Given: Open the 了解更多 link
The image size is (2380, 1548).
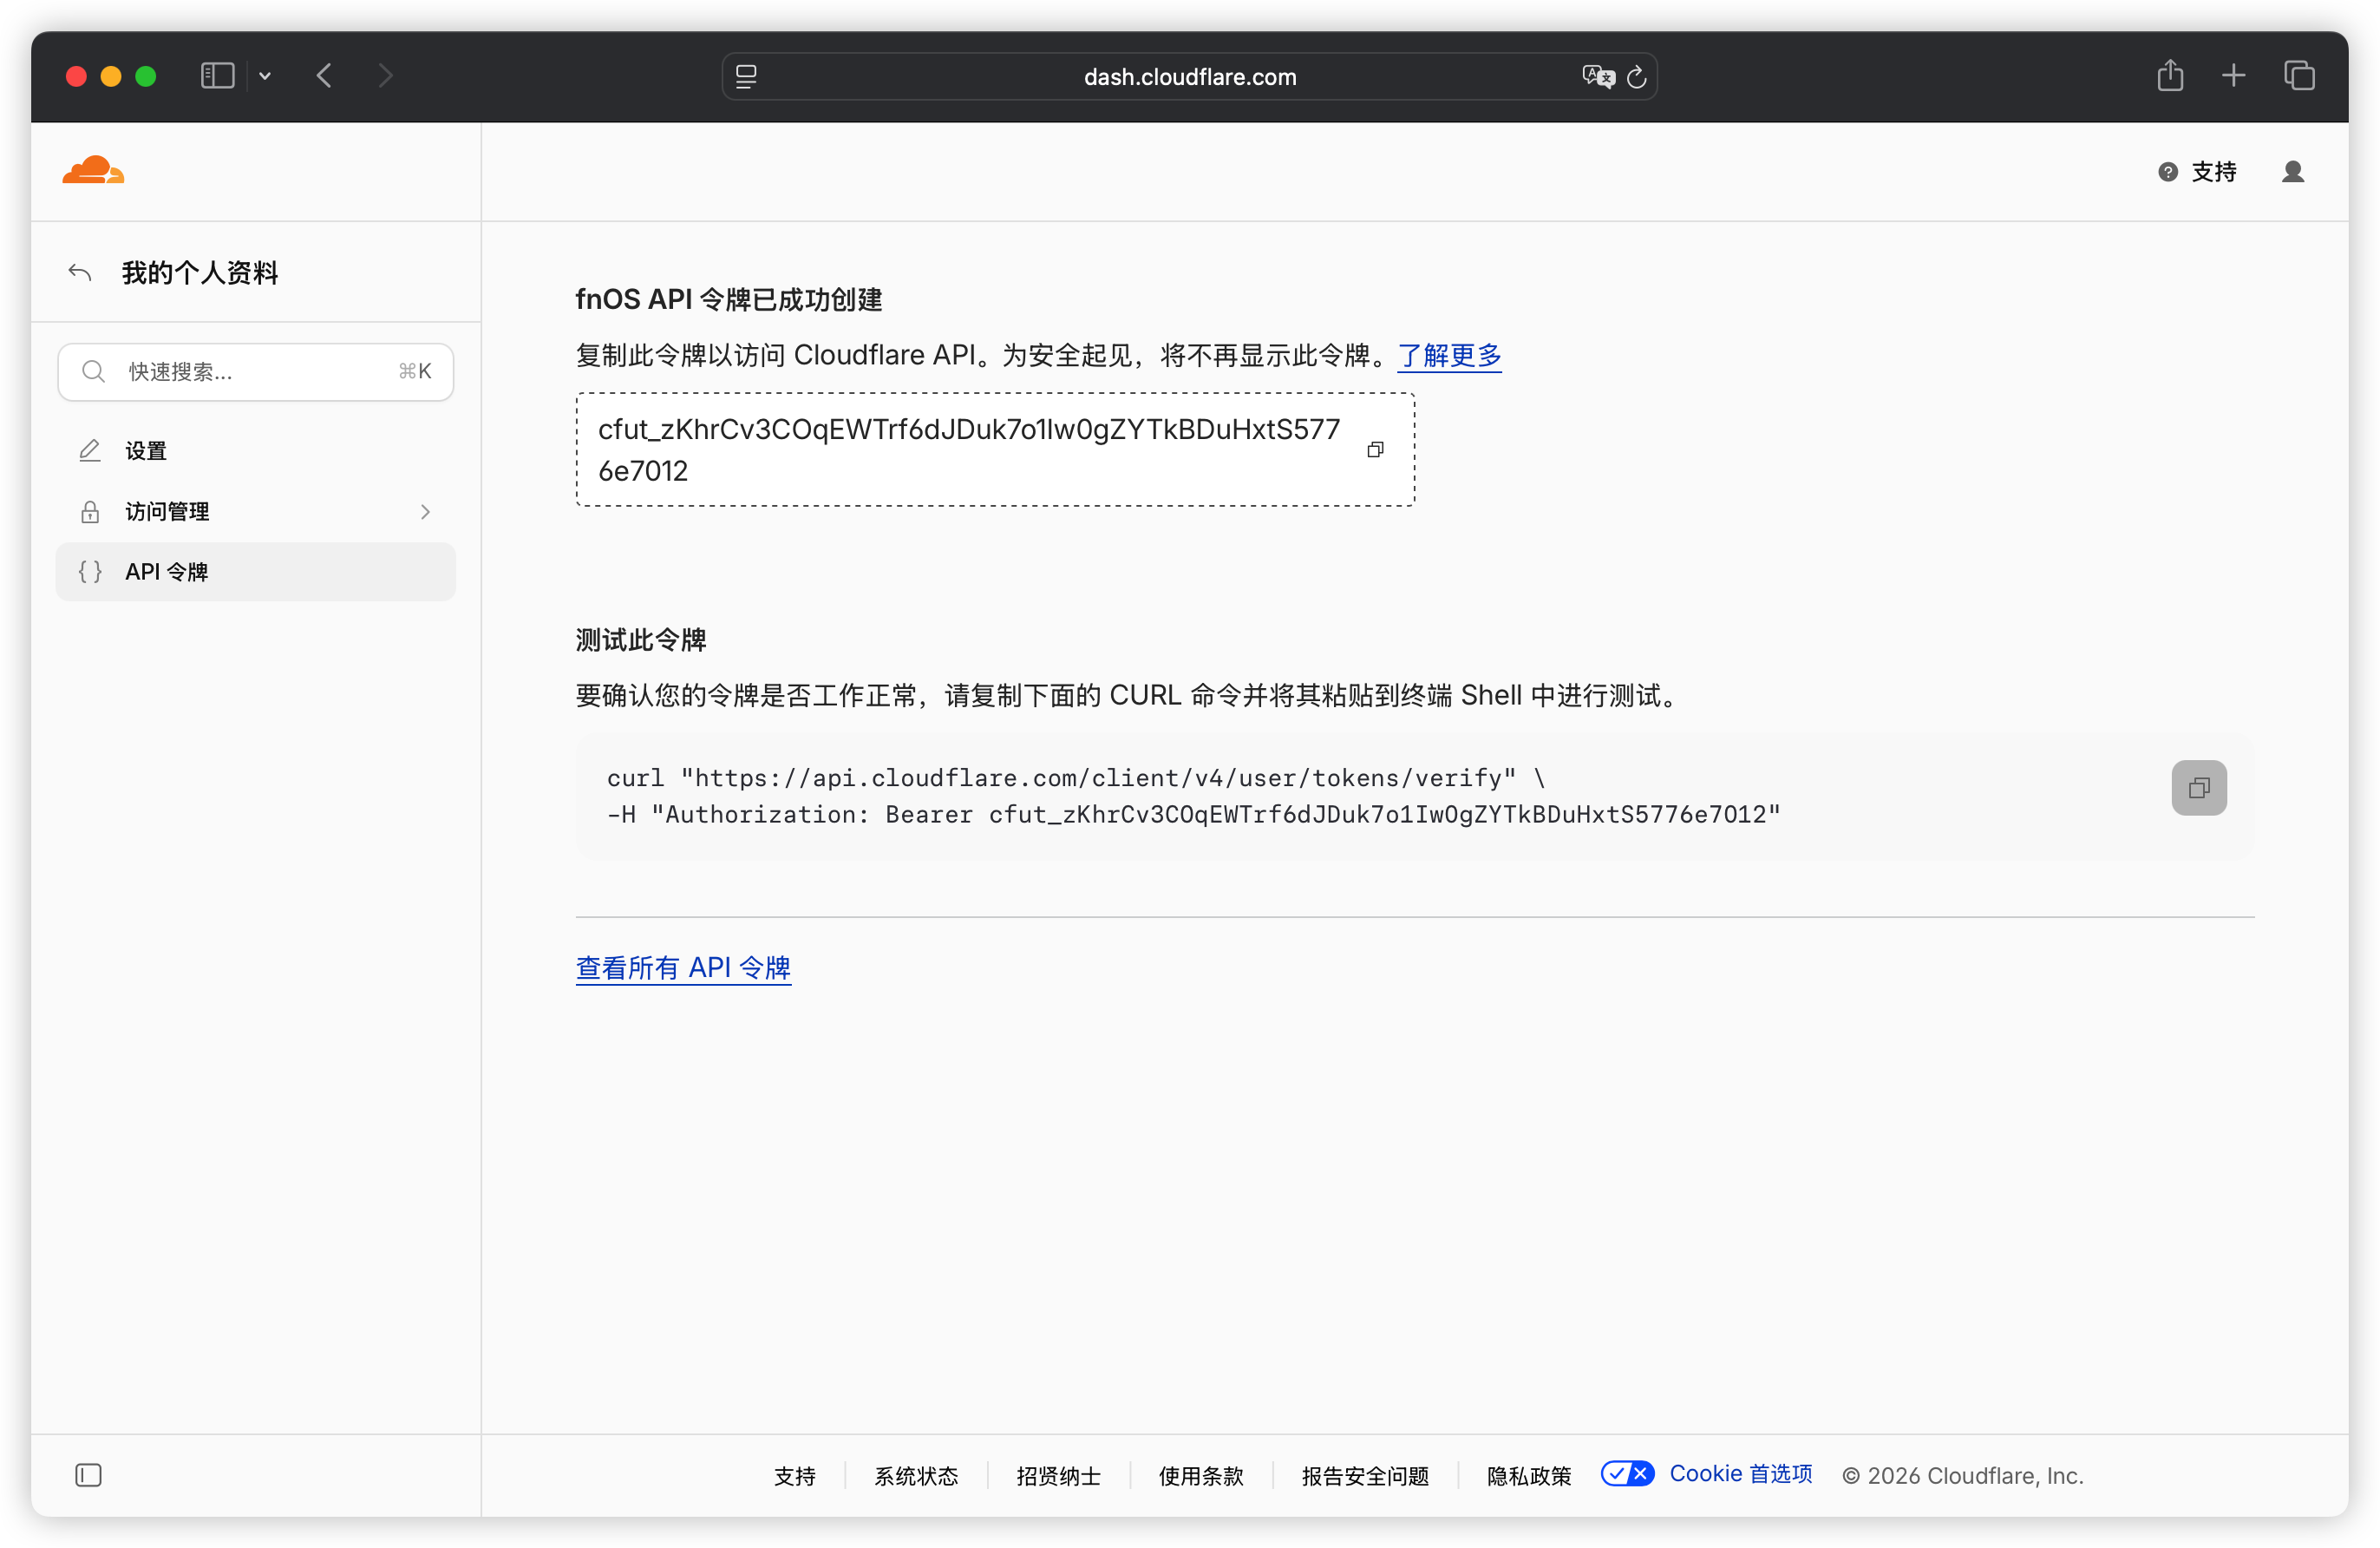Looking at the screenshot, I should 1449,355.
